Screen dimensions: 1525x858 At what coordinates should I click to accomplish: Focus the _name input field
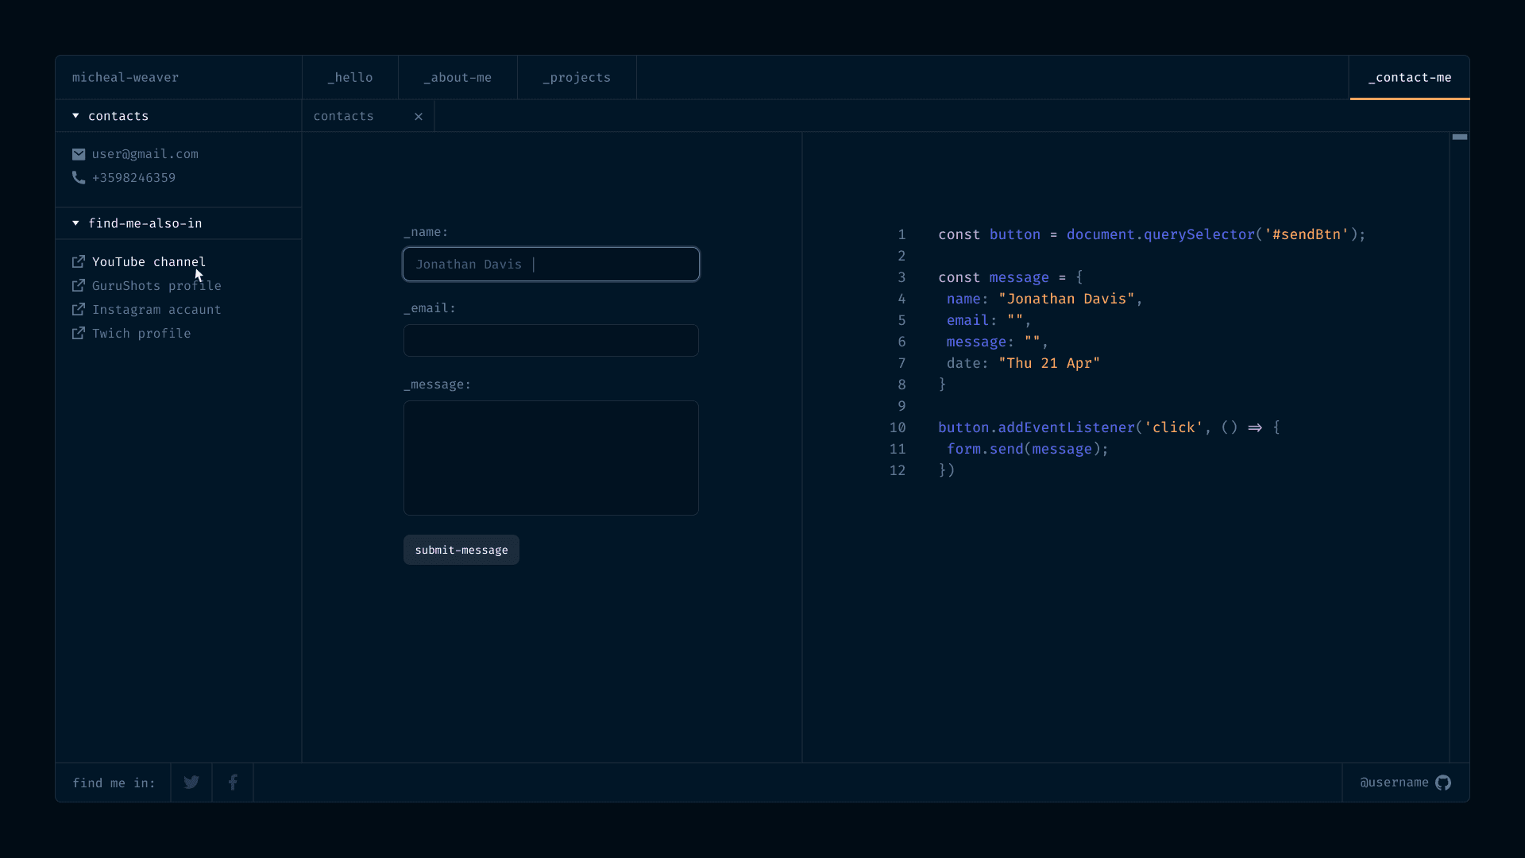[551, 265]
